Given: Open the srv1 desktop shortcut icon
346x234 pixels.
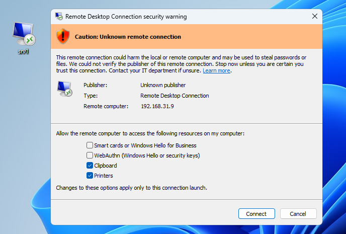Looking at the screenshot, I should pyautogui.click(x=23, y=34).
